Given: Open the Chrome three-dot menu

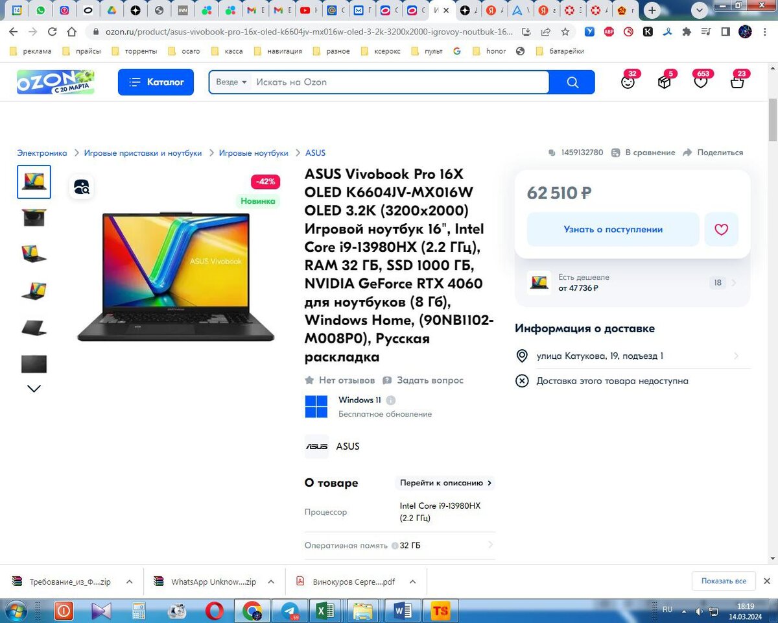Looking at the screenshot, I should click(764, 31).
